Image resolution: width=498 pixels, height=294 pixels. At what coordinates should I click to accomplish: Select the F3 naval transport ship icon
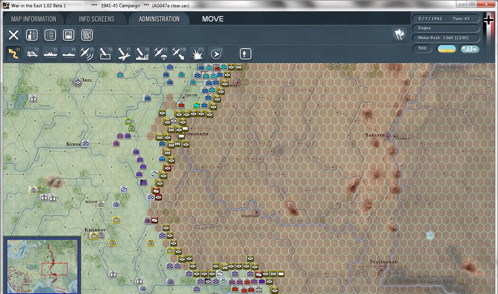click(x=51, y=54)
